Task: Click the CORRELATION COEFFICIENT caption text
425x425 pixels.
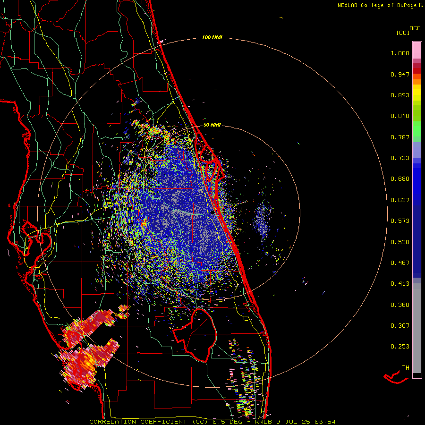Action: point(138,422)
